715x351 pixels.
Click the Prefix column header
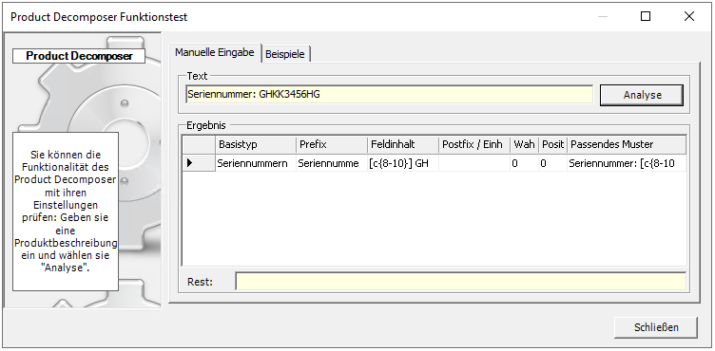[x=332, y=145]
